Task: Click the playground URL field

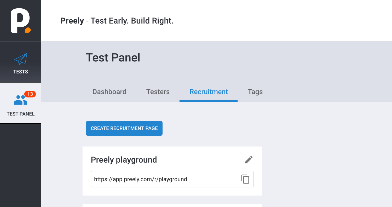Action: [x=172, y=179]
